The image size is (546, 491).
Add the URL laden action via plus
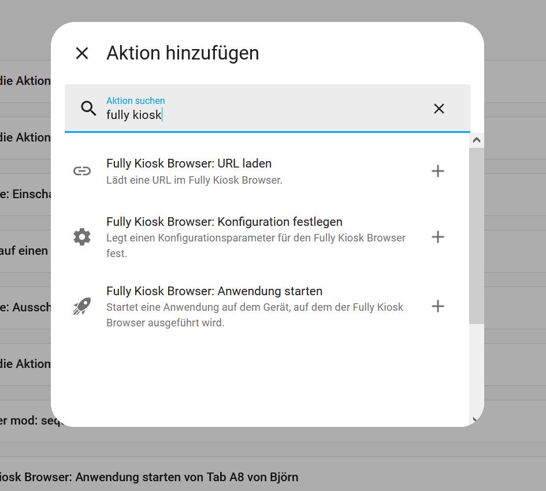tap(438, 171)
